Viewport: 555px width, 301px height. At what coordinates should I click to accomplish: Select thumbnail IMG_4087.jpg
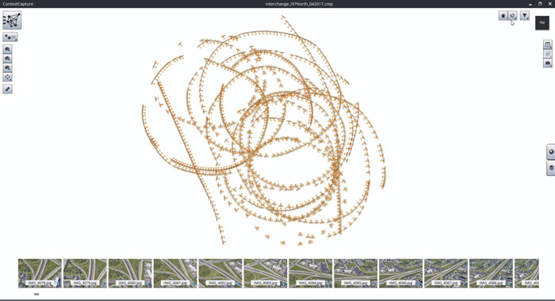click(446, 273)
